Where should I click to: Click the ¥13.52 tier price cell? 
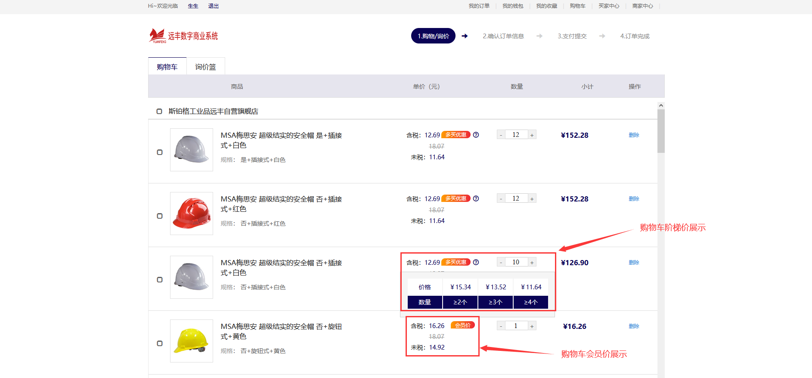[496, 287]
